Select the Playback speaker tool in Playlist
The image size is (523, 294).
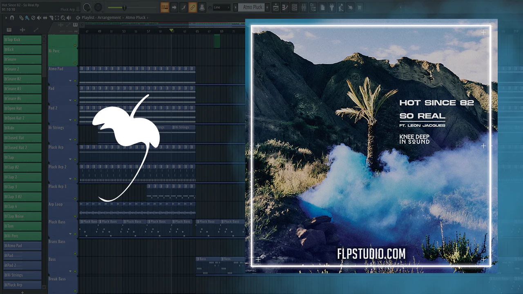point(68,18)
